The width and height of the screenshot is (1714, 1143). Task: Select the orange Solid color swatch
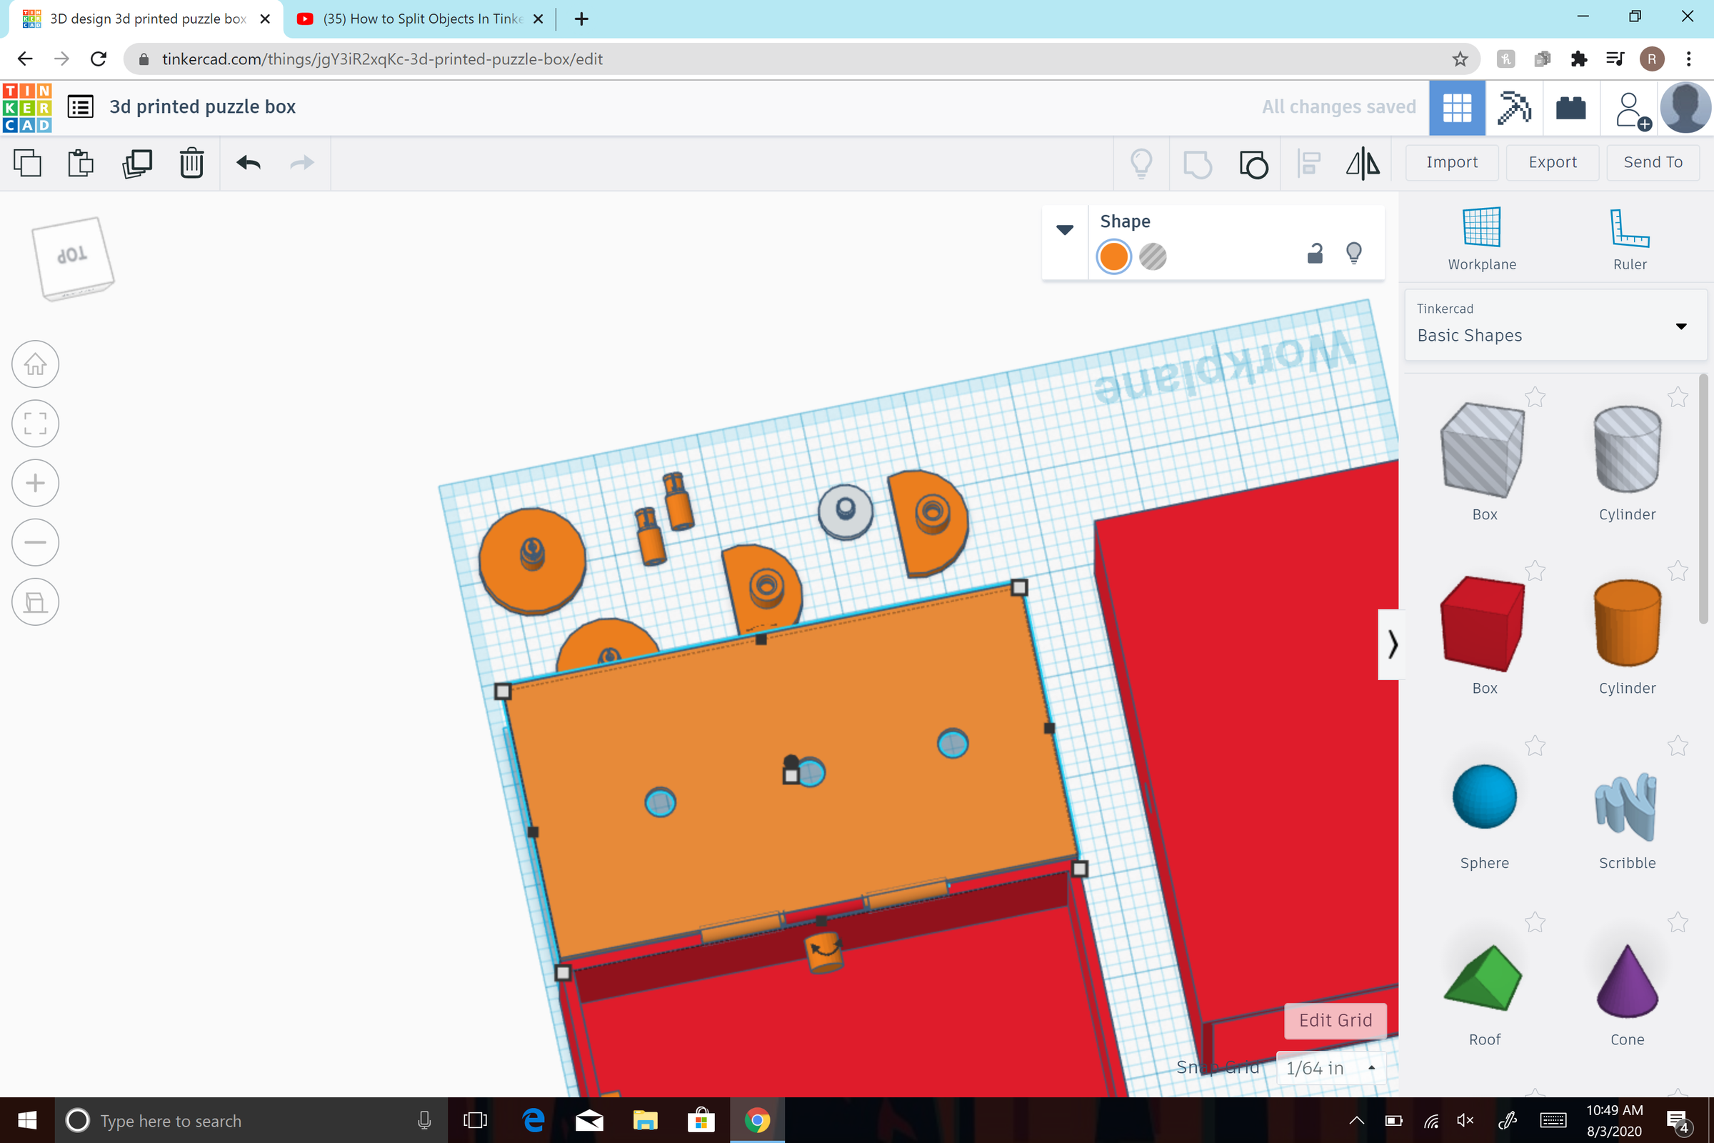[1113, 256]
